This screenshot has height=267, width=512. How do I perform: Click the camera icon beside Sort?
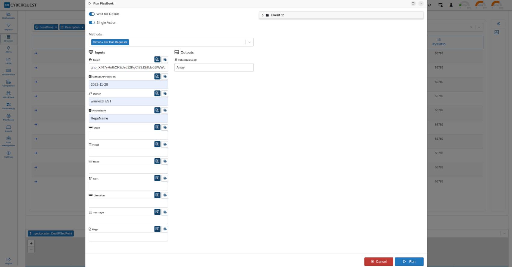click(x=157, y=178)
